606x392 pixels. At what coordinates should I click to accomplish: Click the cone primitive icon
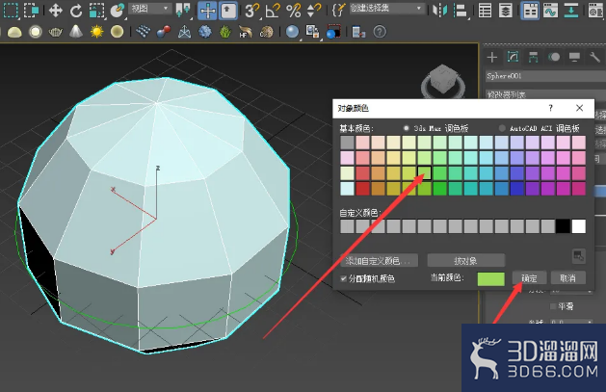click(x=76, y=32)
